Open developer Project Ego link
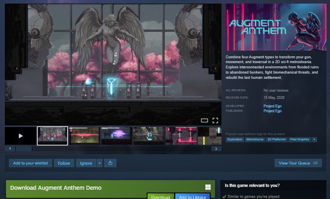This screenshot has height=199, width=330. click(x=273, y=106)
